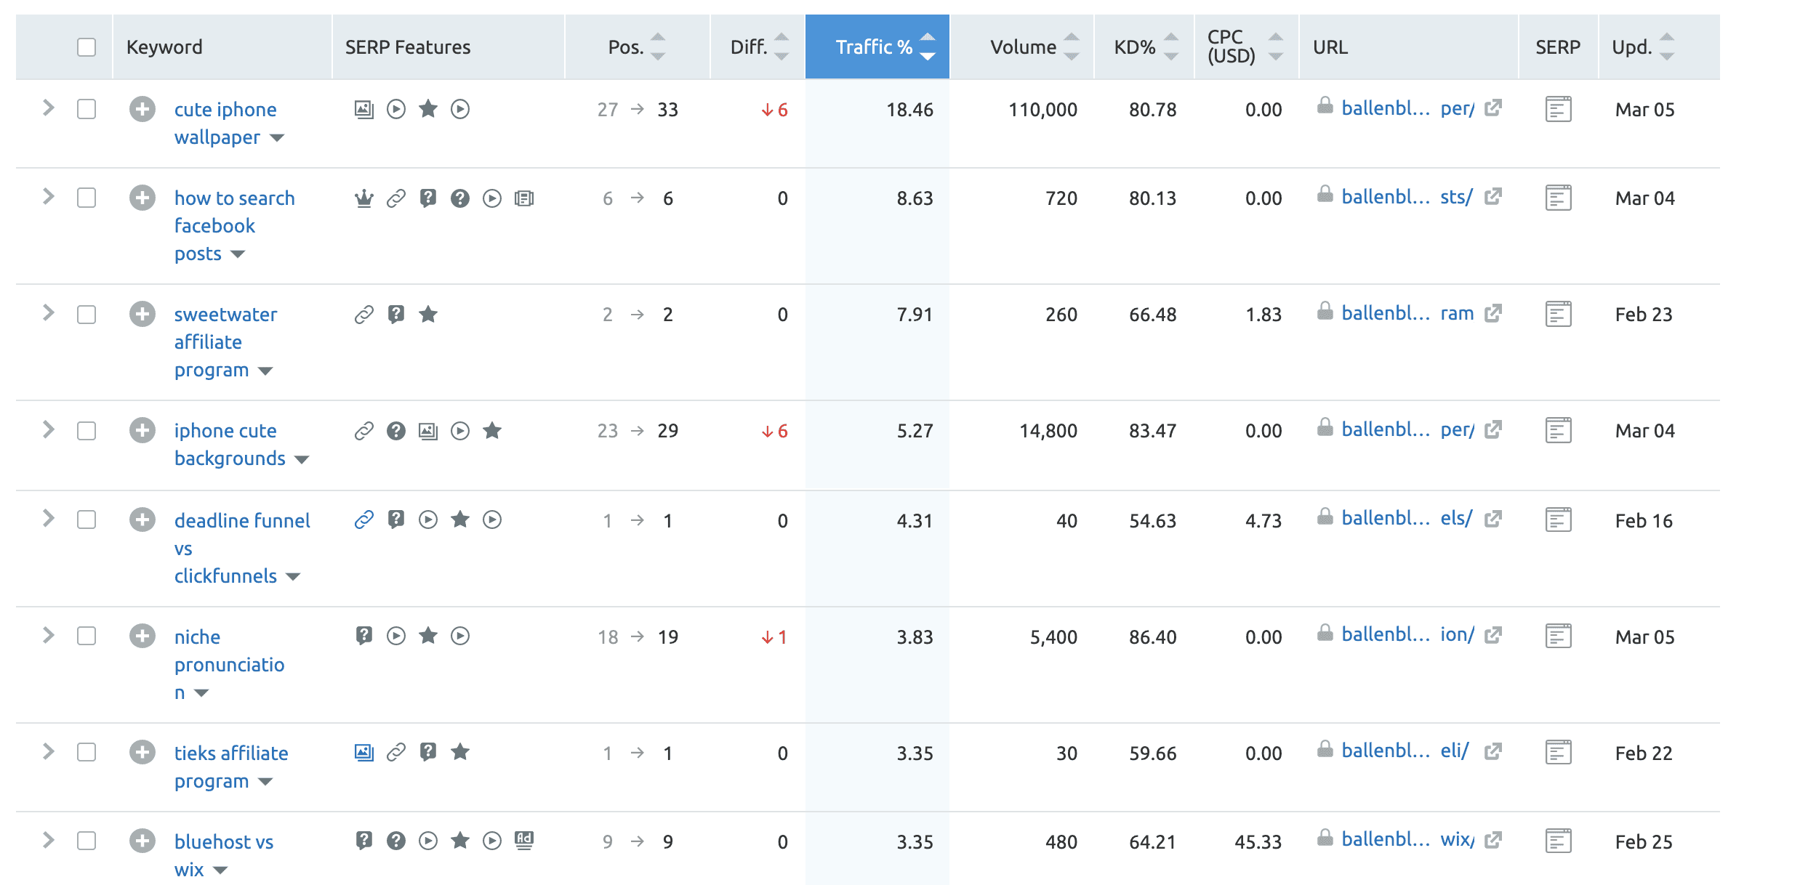Image resolution: width=1800 pixels, height=885 pixels.
Task: Click star reviews icon in sweetwater affiliate row
Action: tap(428, 314)
